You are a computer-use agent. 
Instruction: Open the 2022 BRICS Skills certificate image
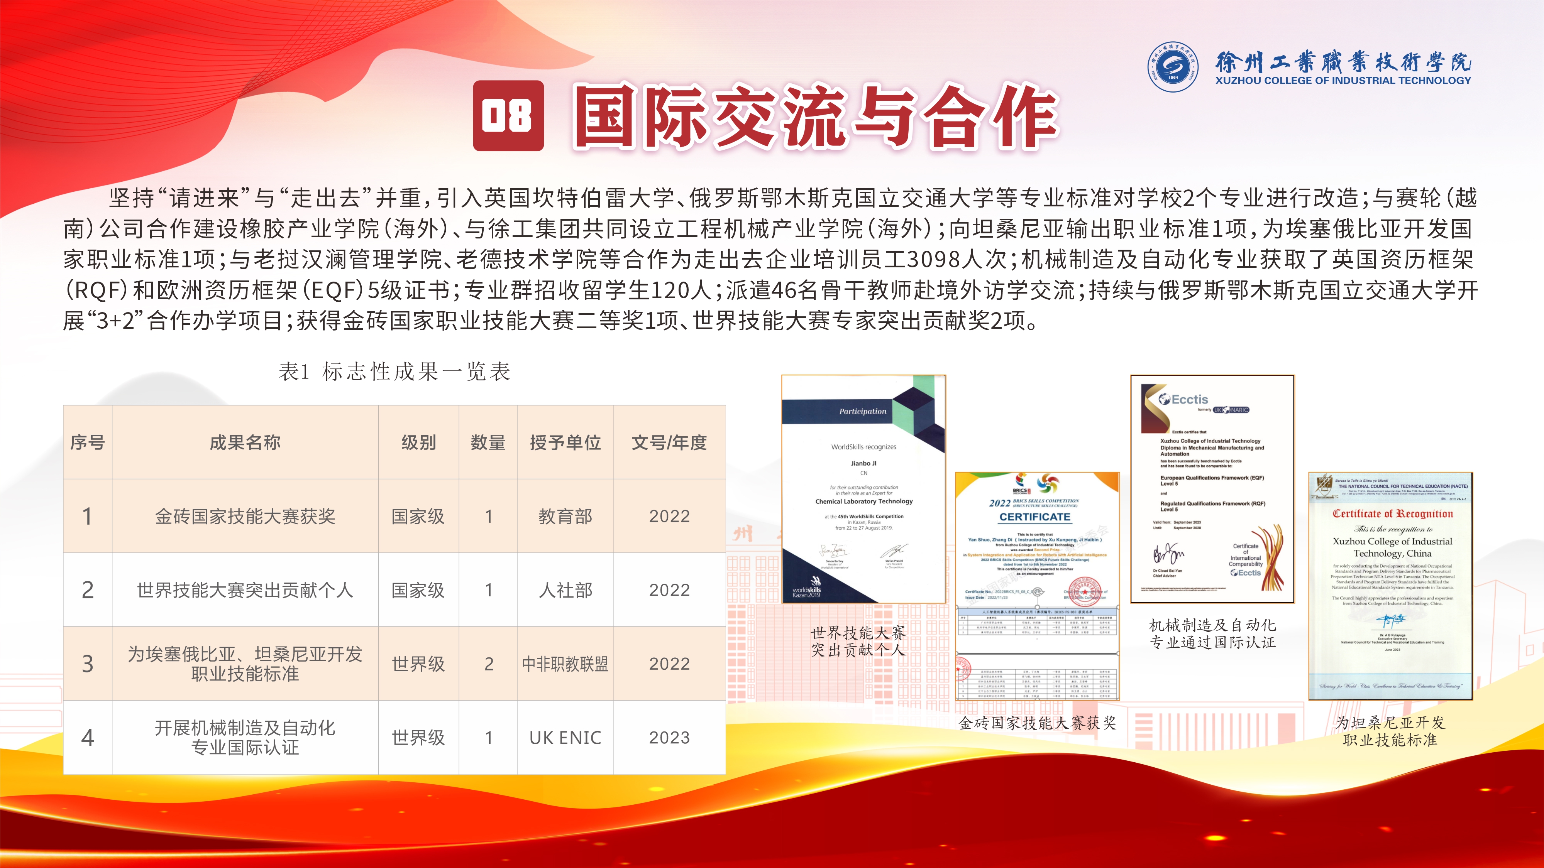pos(1037,586)
